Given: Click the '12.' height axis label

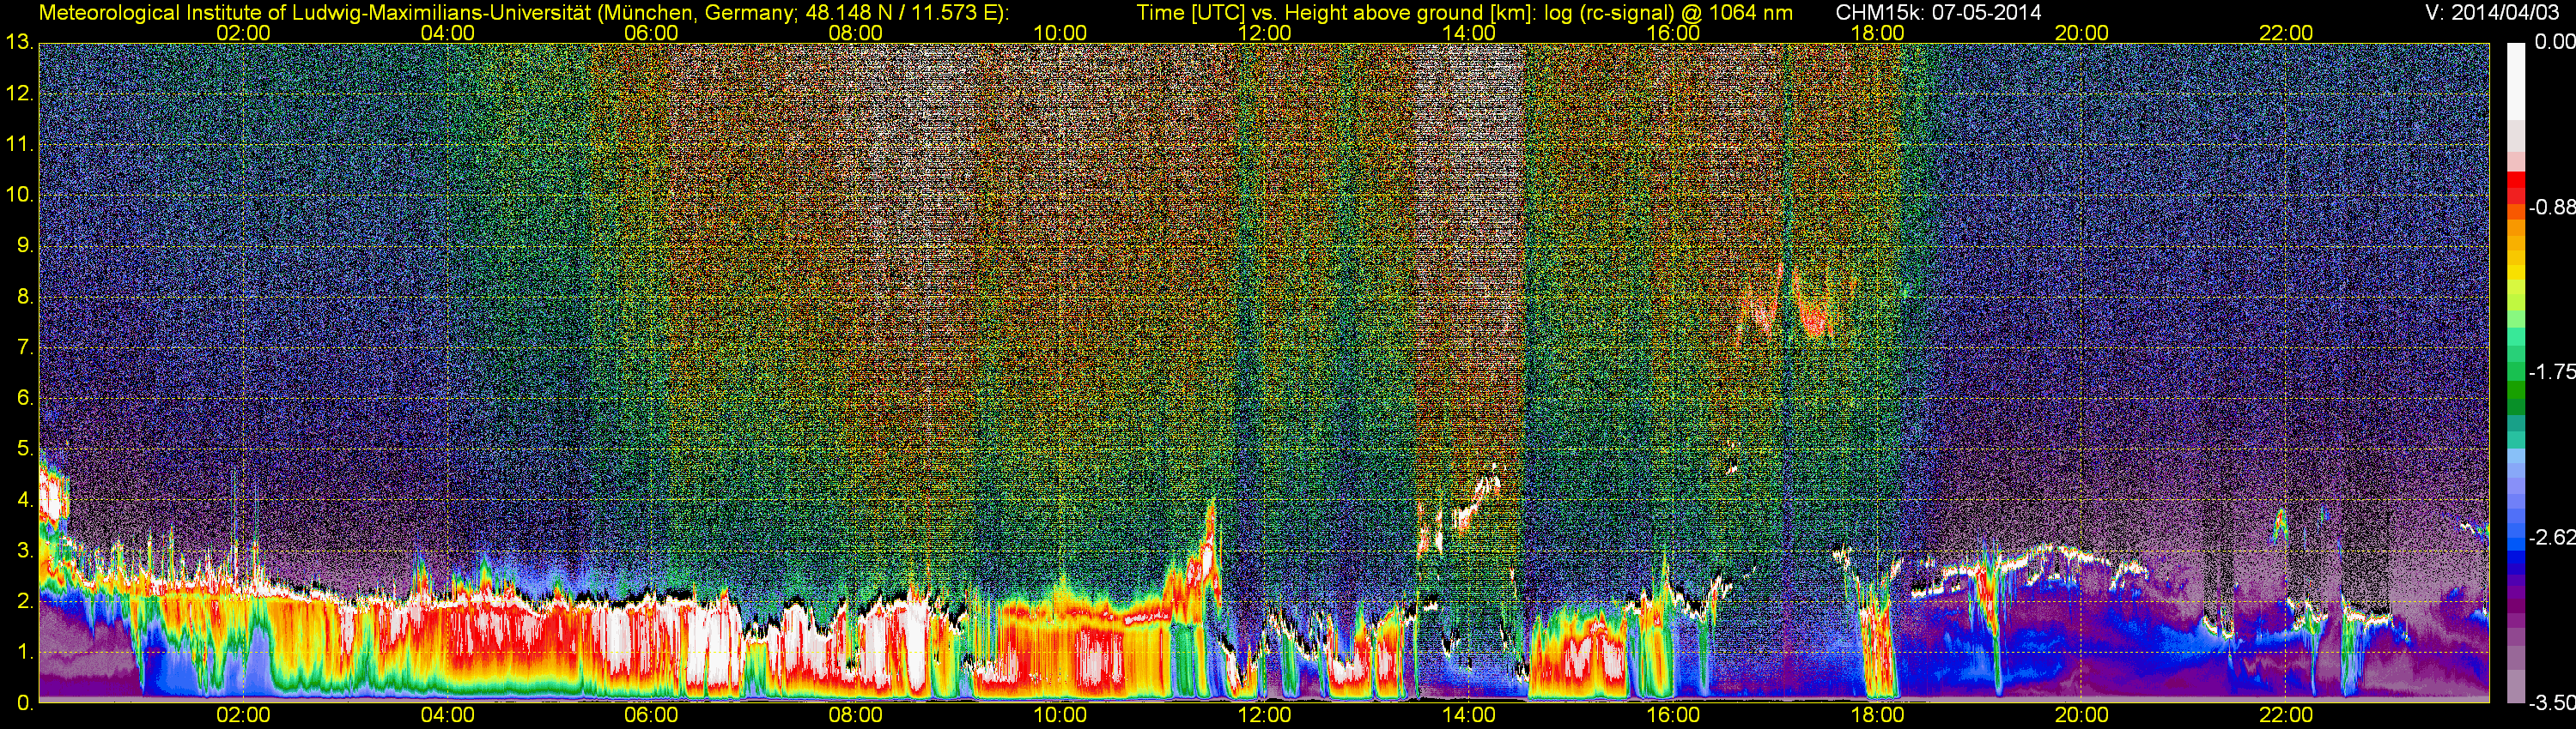Looking at the screenshot, I should pyautogui.click(x=20, y=93).
